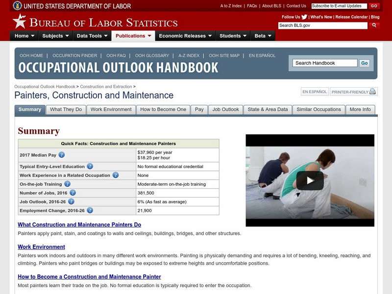Open the What's New link
Image resolution: width=392 pixels, height=294 pixels.
[321, 17]
